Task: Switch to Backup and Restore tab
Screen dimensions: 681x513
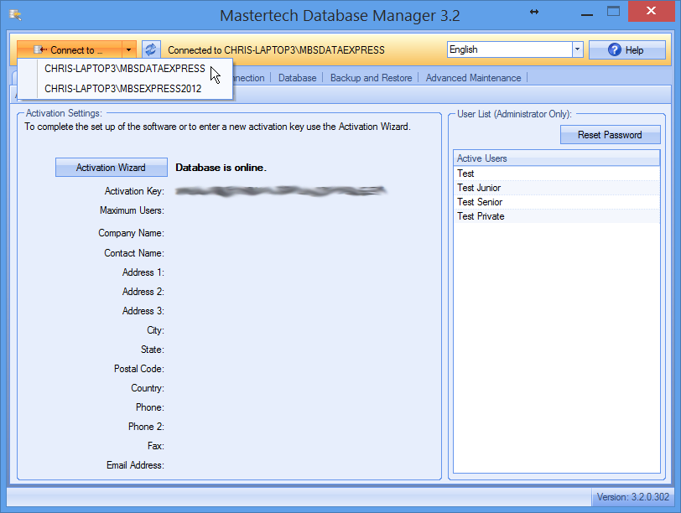Action: (x=372, y=78)
